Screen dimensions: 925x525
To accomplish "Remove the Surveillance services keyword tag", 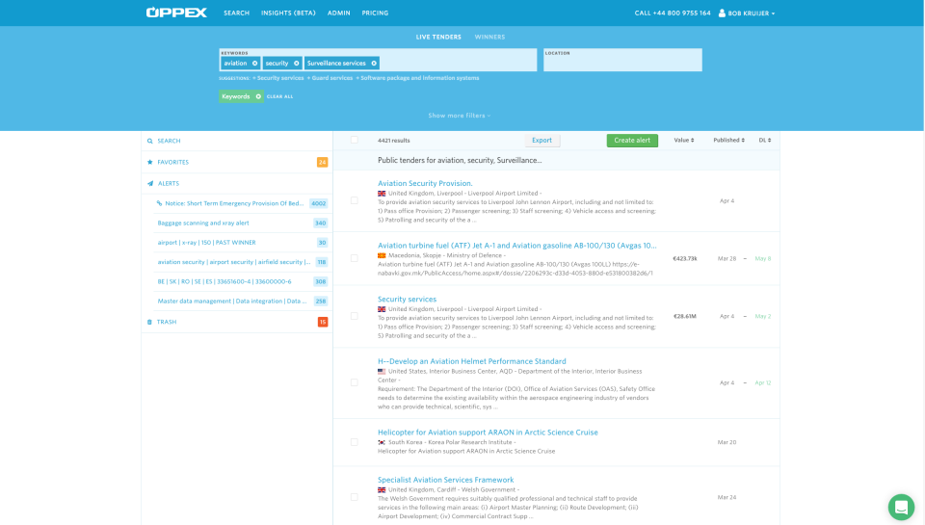I will click(x=374, y=64).
